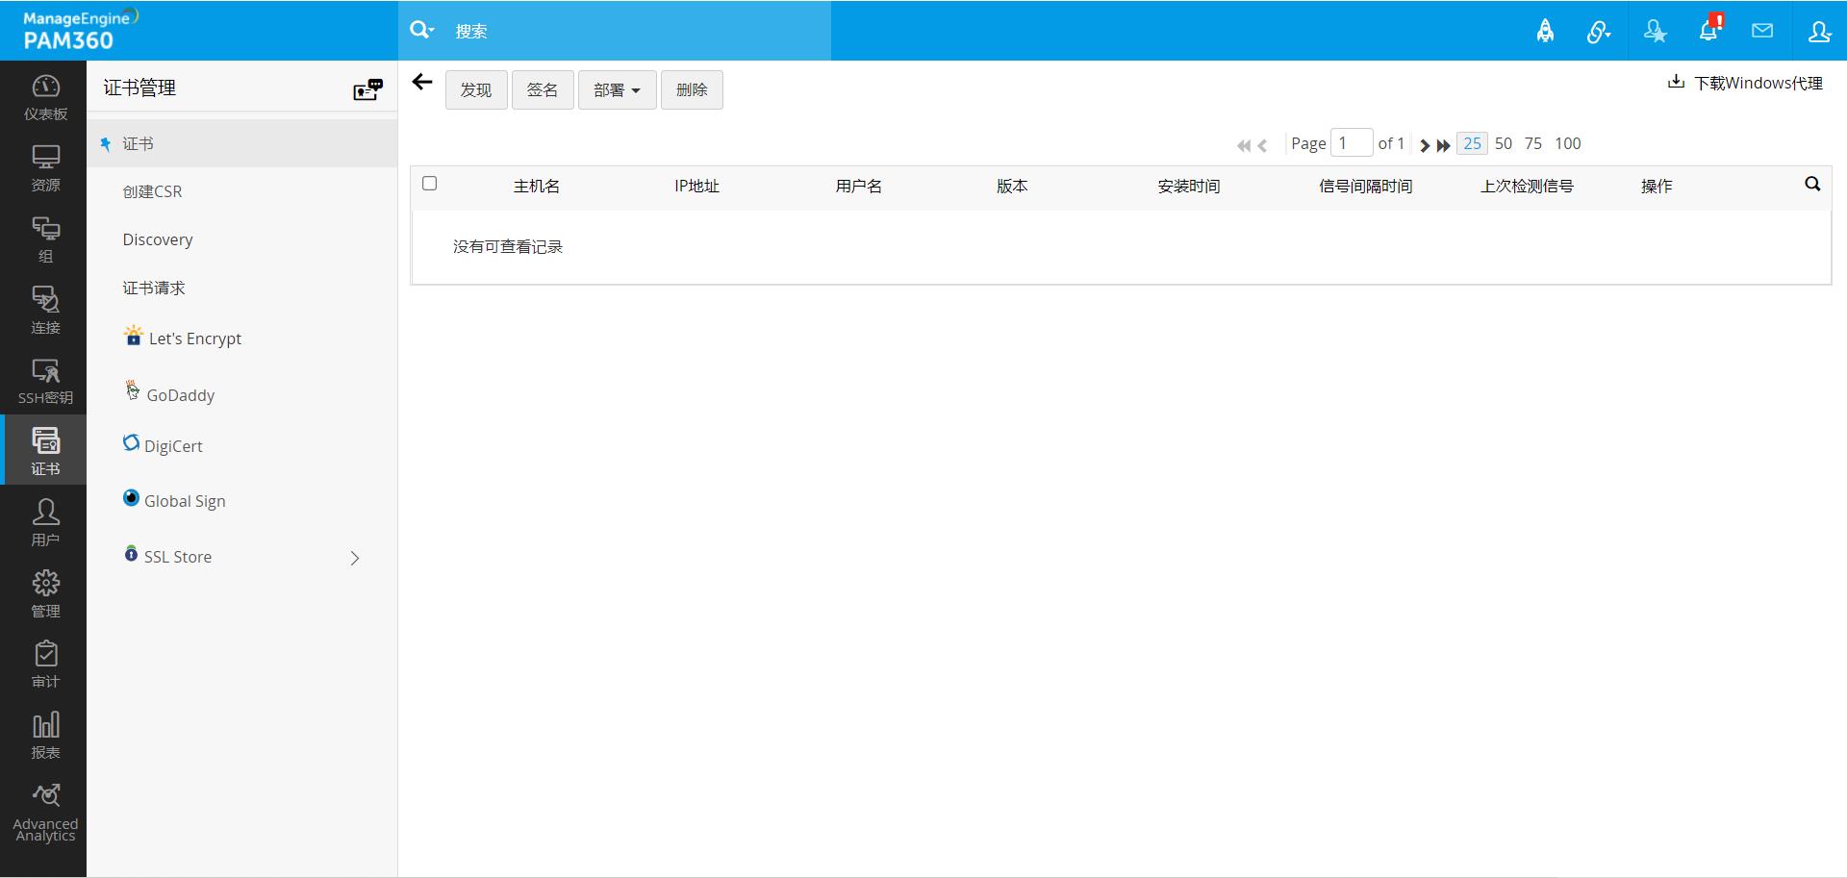Click the 下载Windows代理 download link

coord(1745,83)
